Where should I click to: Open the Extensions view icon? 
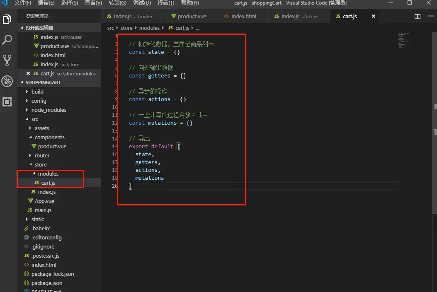[7, 102]
